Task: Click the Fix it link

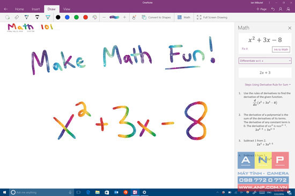Action: pos(245,49)
